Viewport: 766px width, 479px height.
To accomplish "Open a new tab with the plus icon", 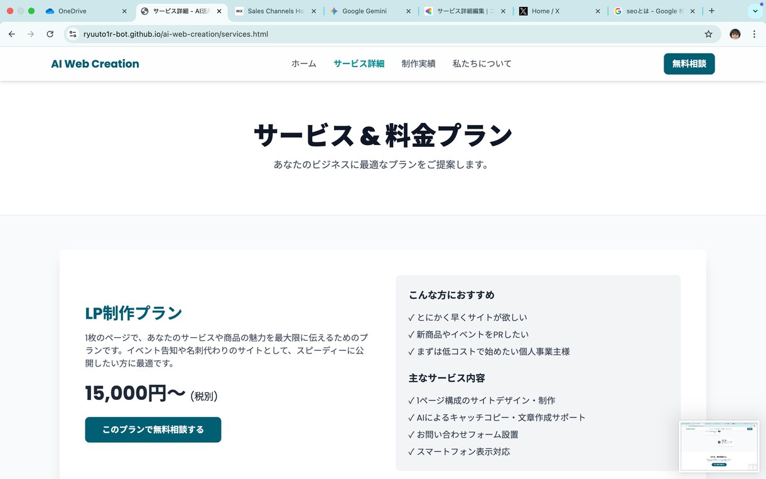I will [x=711, y=11].
